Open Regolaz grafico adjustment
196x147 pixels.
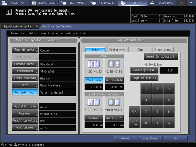[x=144, y=78]
